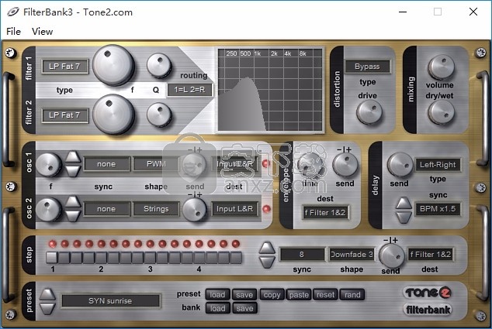
Task: Toggle the step button above label 4
Action: (x=199, y=258)
